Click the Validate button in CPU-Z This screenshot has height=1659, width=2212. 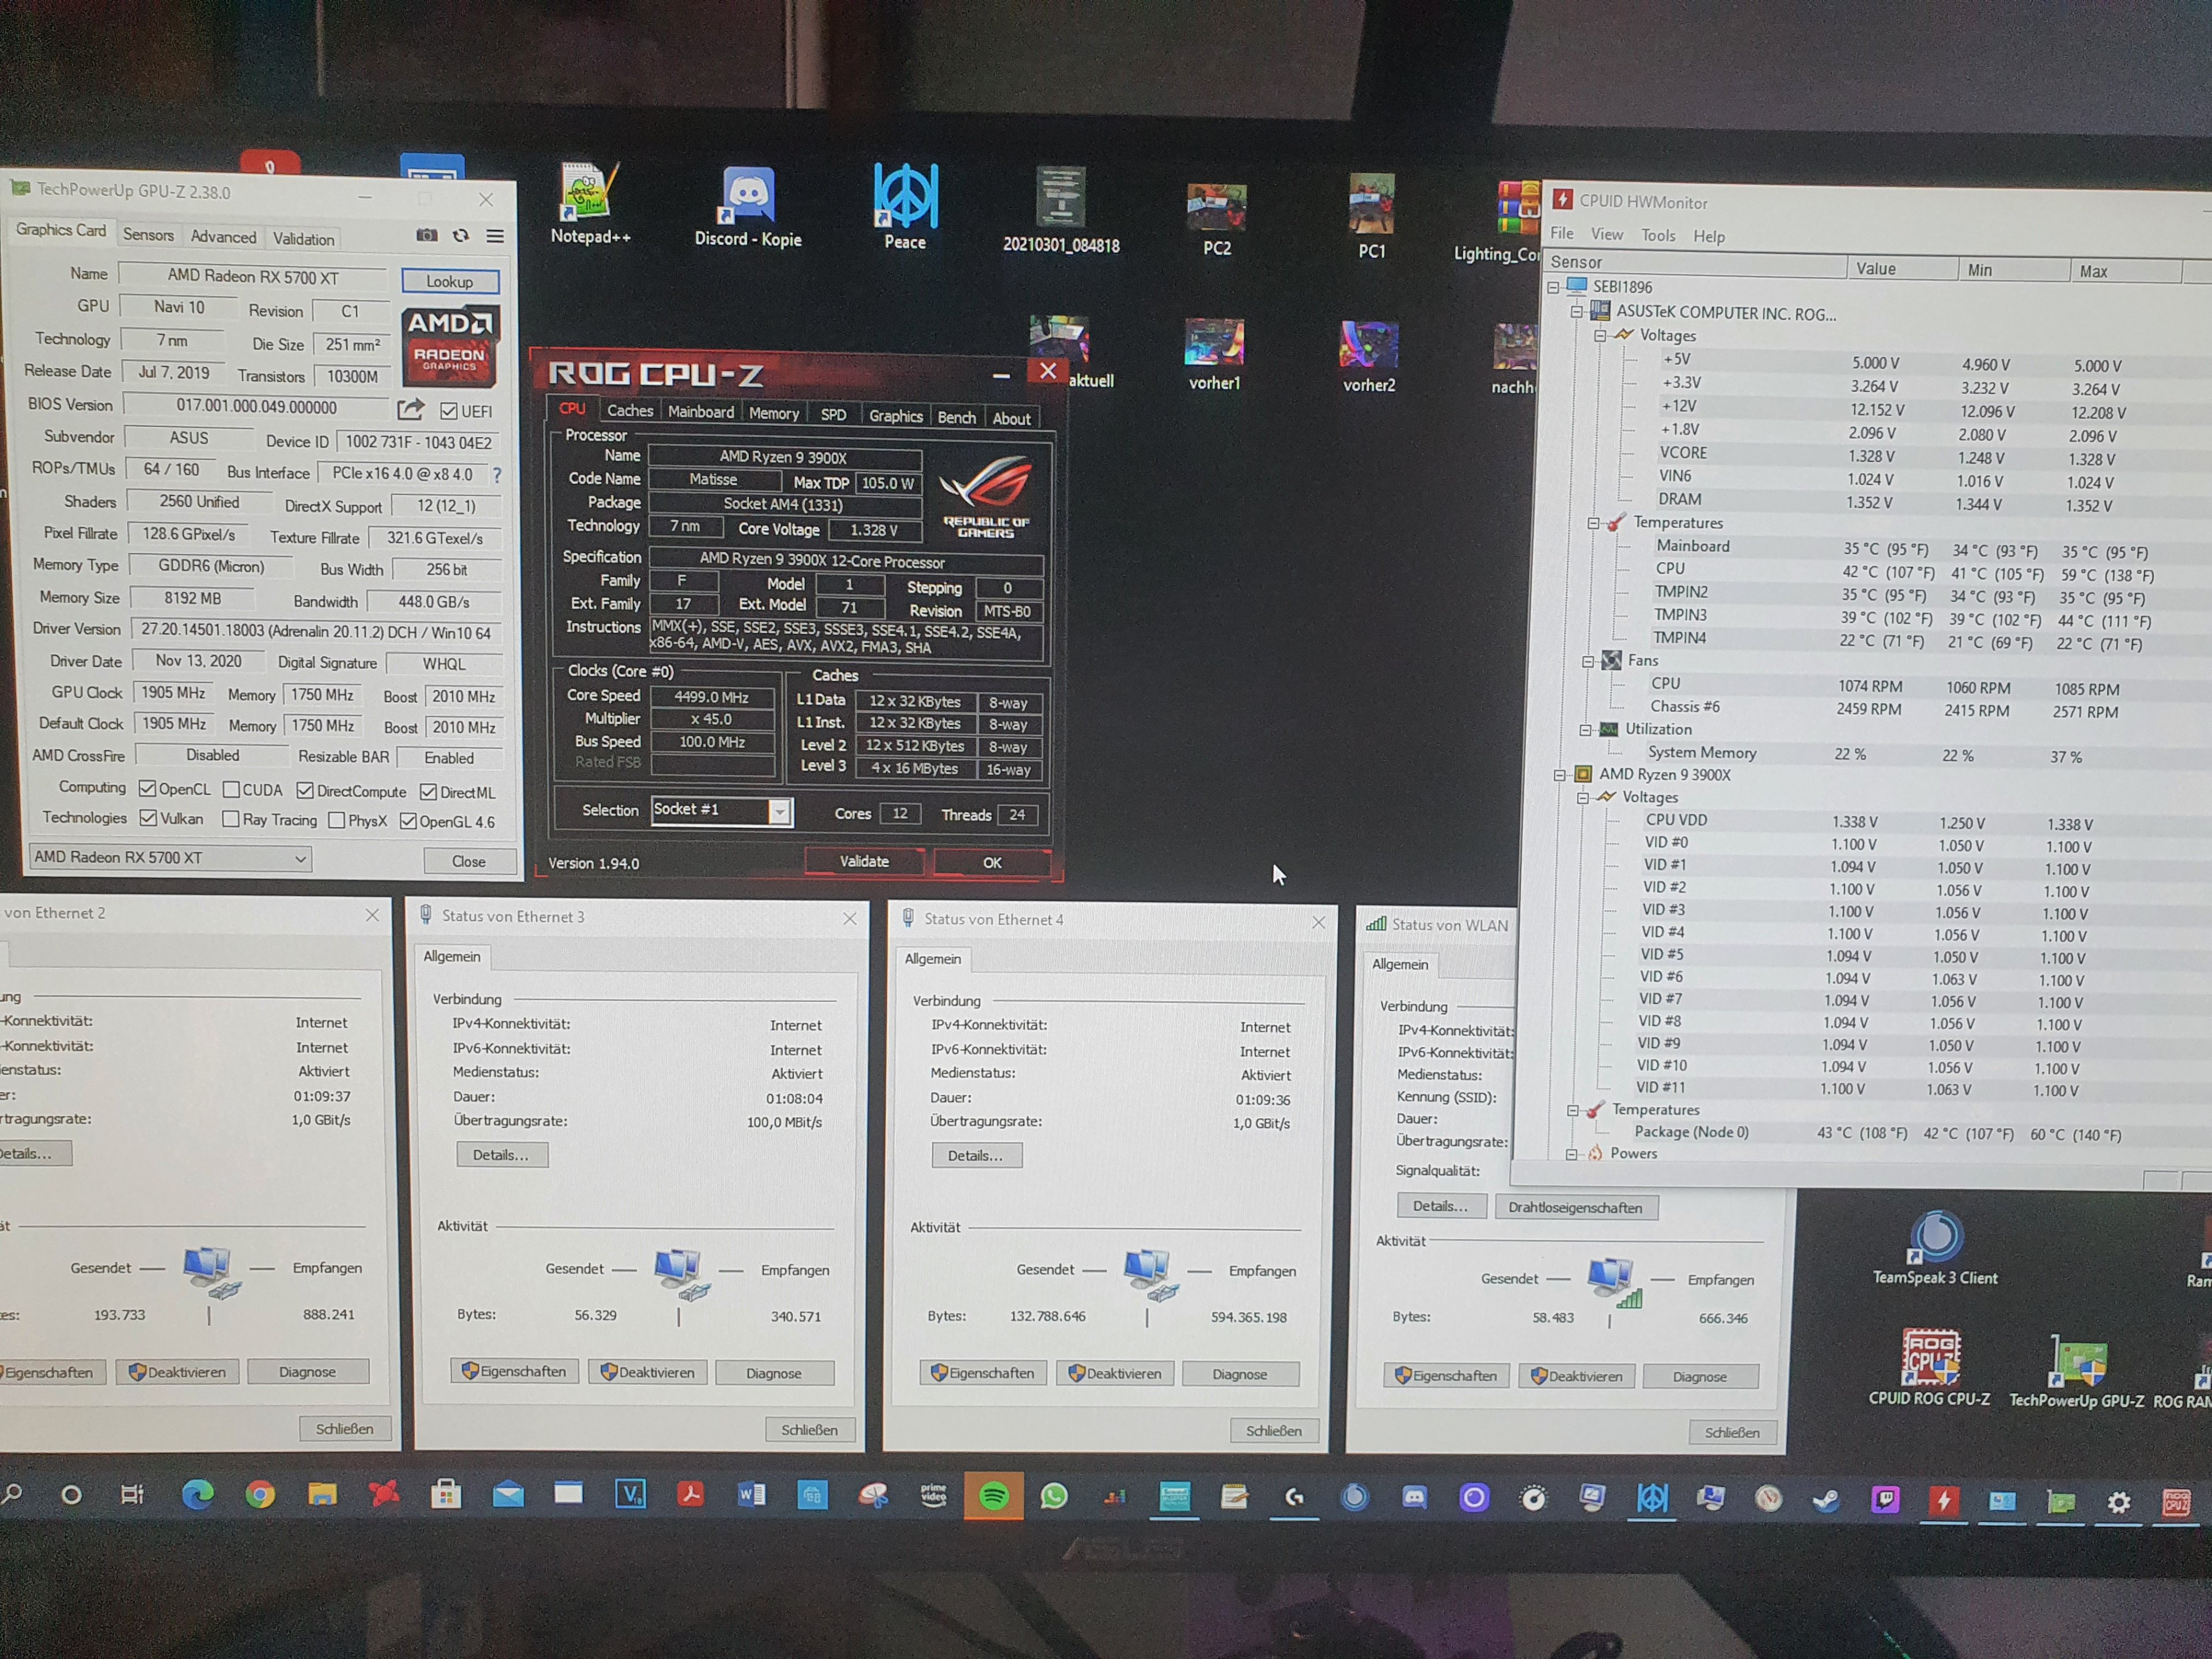[x=864, y=861]
